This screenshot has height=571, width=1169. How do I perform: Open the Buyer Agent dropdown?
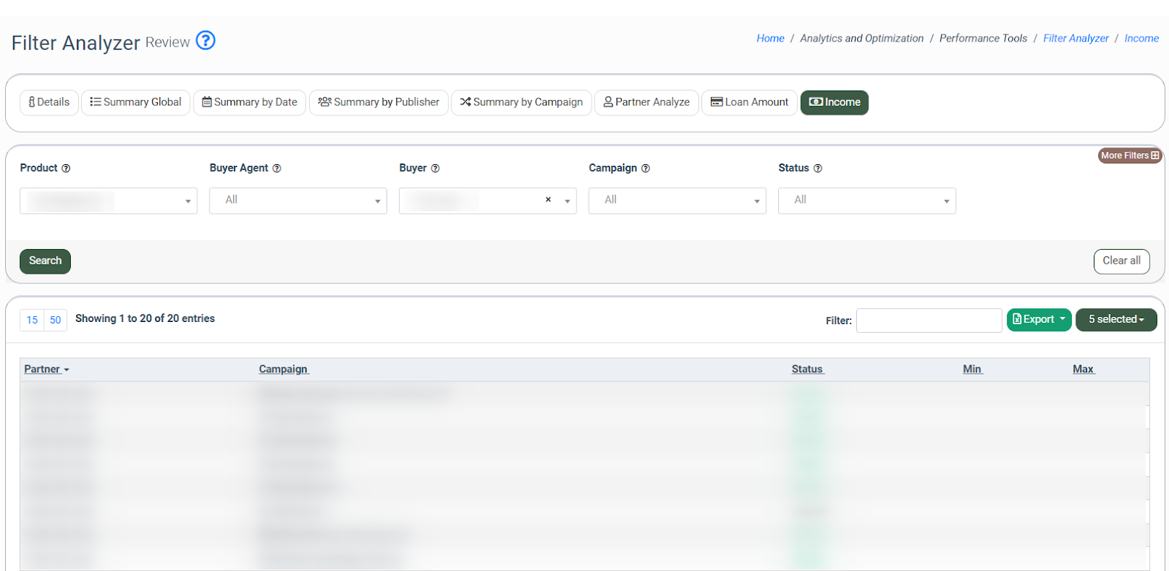click(x=297, y=201)
